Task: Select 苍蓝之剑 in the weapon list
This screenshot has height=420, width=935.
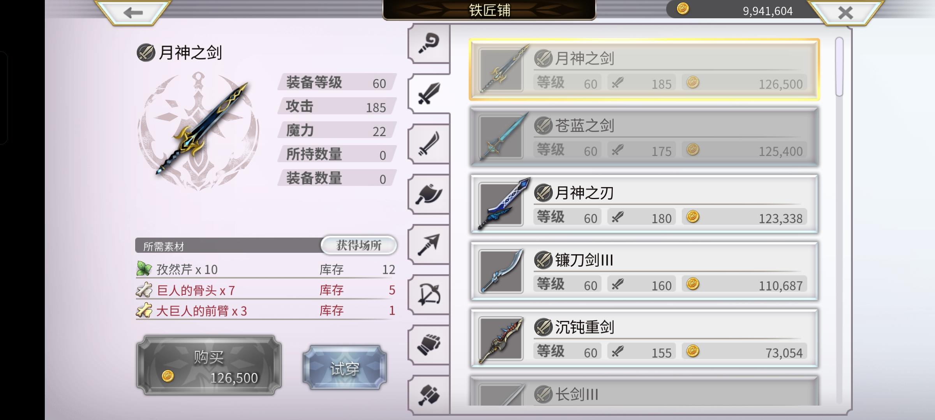Action: click(644, 137)
